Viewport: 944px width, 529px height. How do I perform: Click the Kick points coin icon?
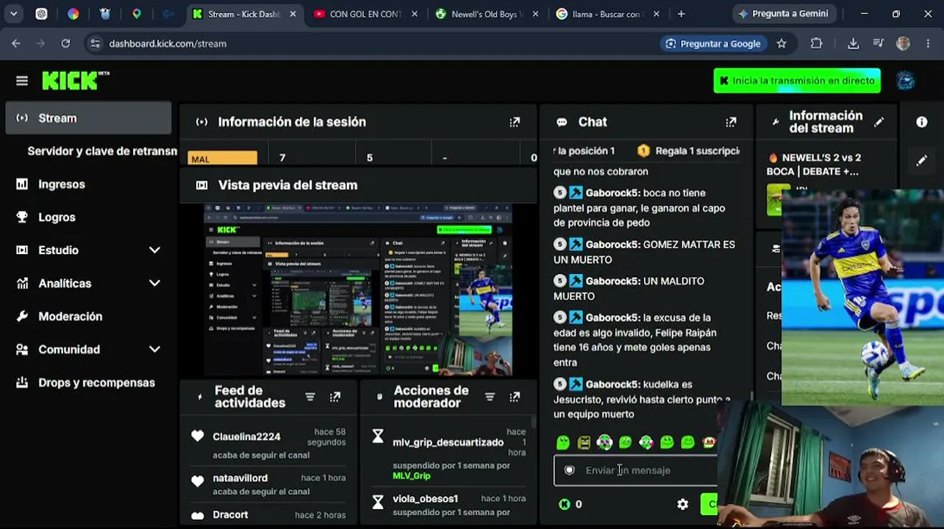(x=565, y=504)
